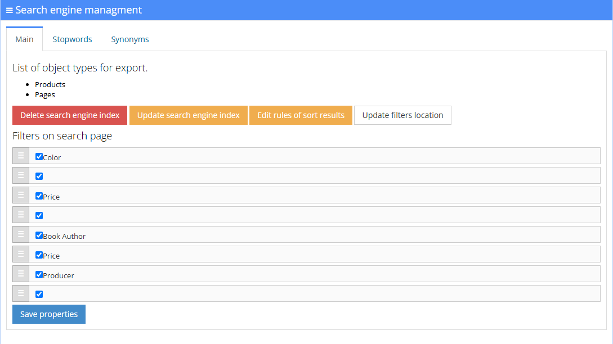The height and width of the screenshot is (344, 613).
Task: Click Update filters location button
Action: (x=402, y=115)
